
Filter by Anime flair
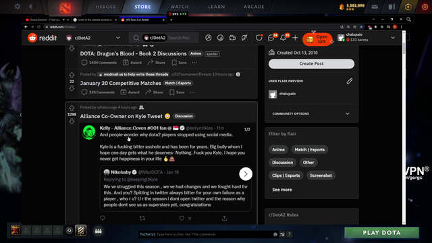click(x=278, y=150)
